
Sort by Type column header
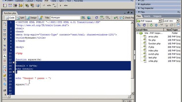tap(176, 30)
